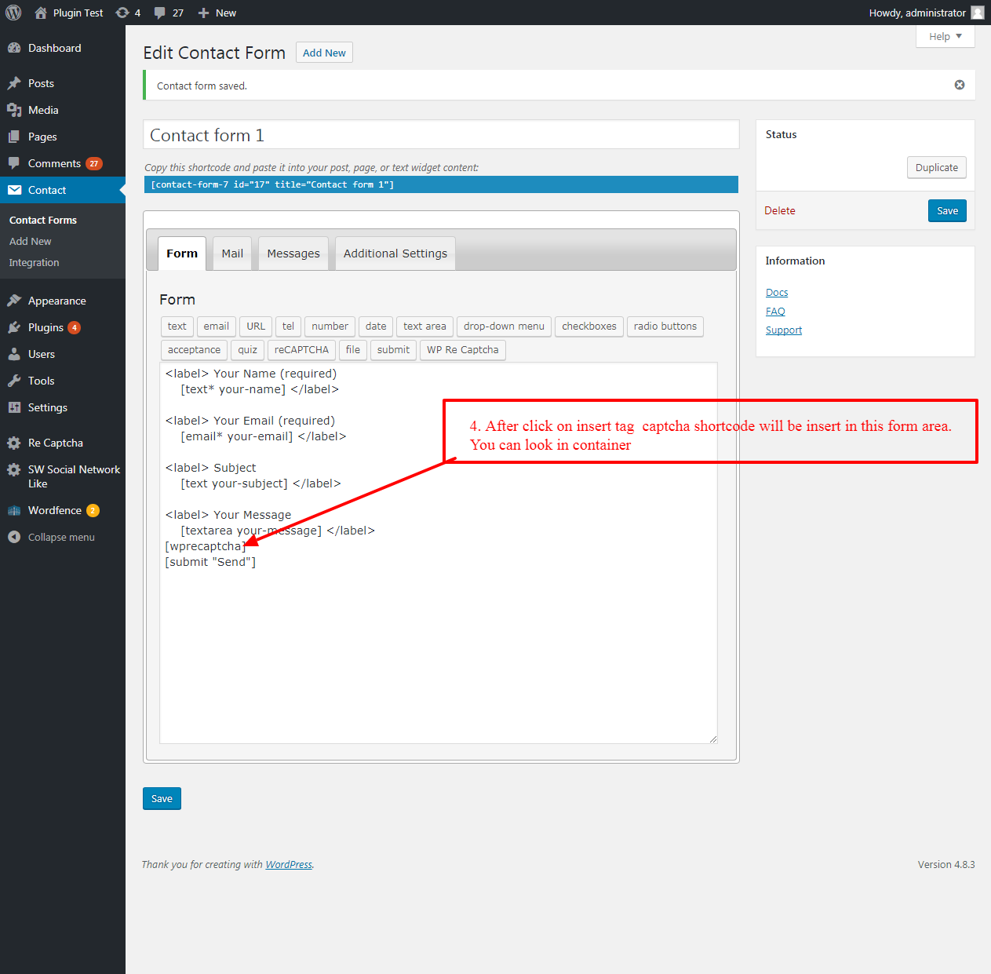The image size is (991, 974).
Task: Click the Tools wrench icon
Action: [x=14, y=381]
